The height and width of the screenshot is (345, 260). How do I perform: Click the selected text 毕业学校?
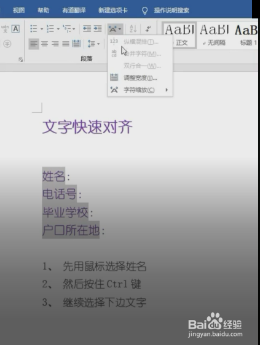point(65,212)
